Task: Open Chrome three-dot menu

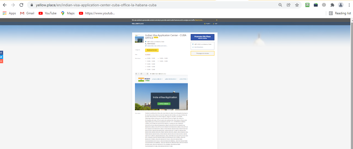Action: click(x=349, y=5)
